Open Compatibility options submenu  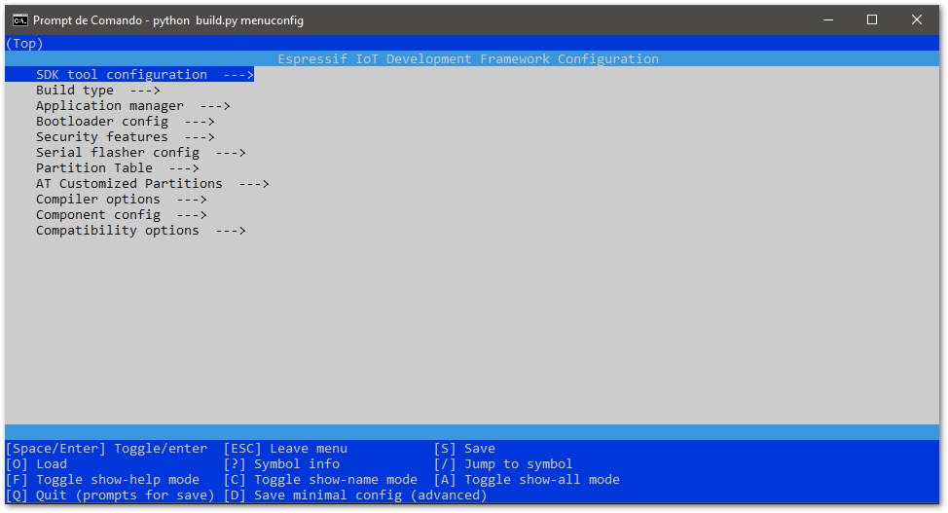141,231
